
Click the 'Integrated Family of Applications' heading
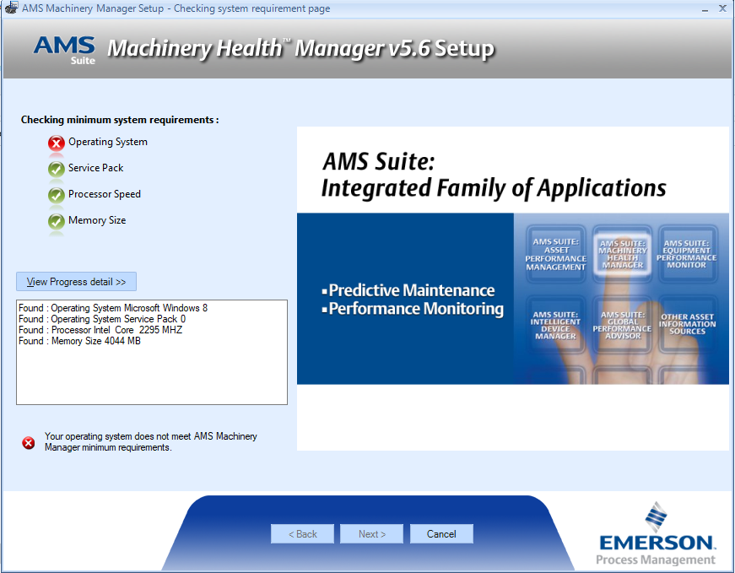click(494, 188)
